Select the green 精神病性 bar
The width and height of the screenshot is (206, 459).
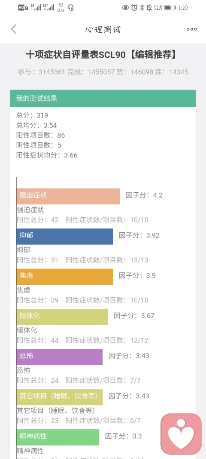click(x=58, y=437)
